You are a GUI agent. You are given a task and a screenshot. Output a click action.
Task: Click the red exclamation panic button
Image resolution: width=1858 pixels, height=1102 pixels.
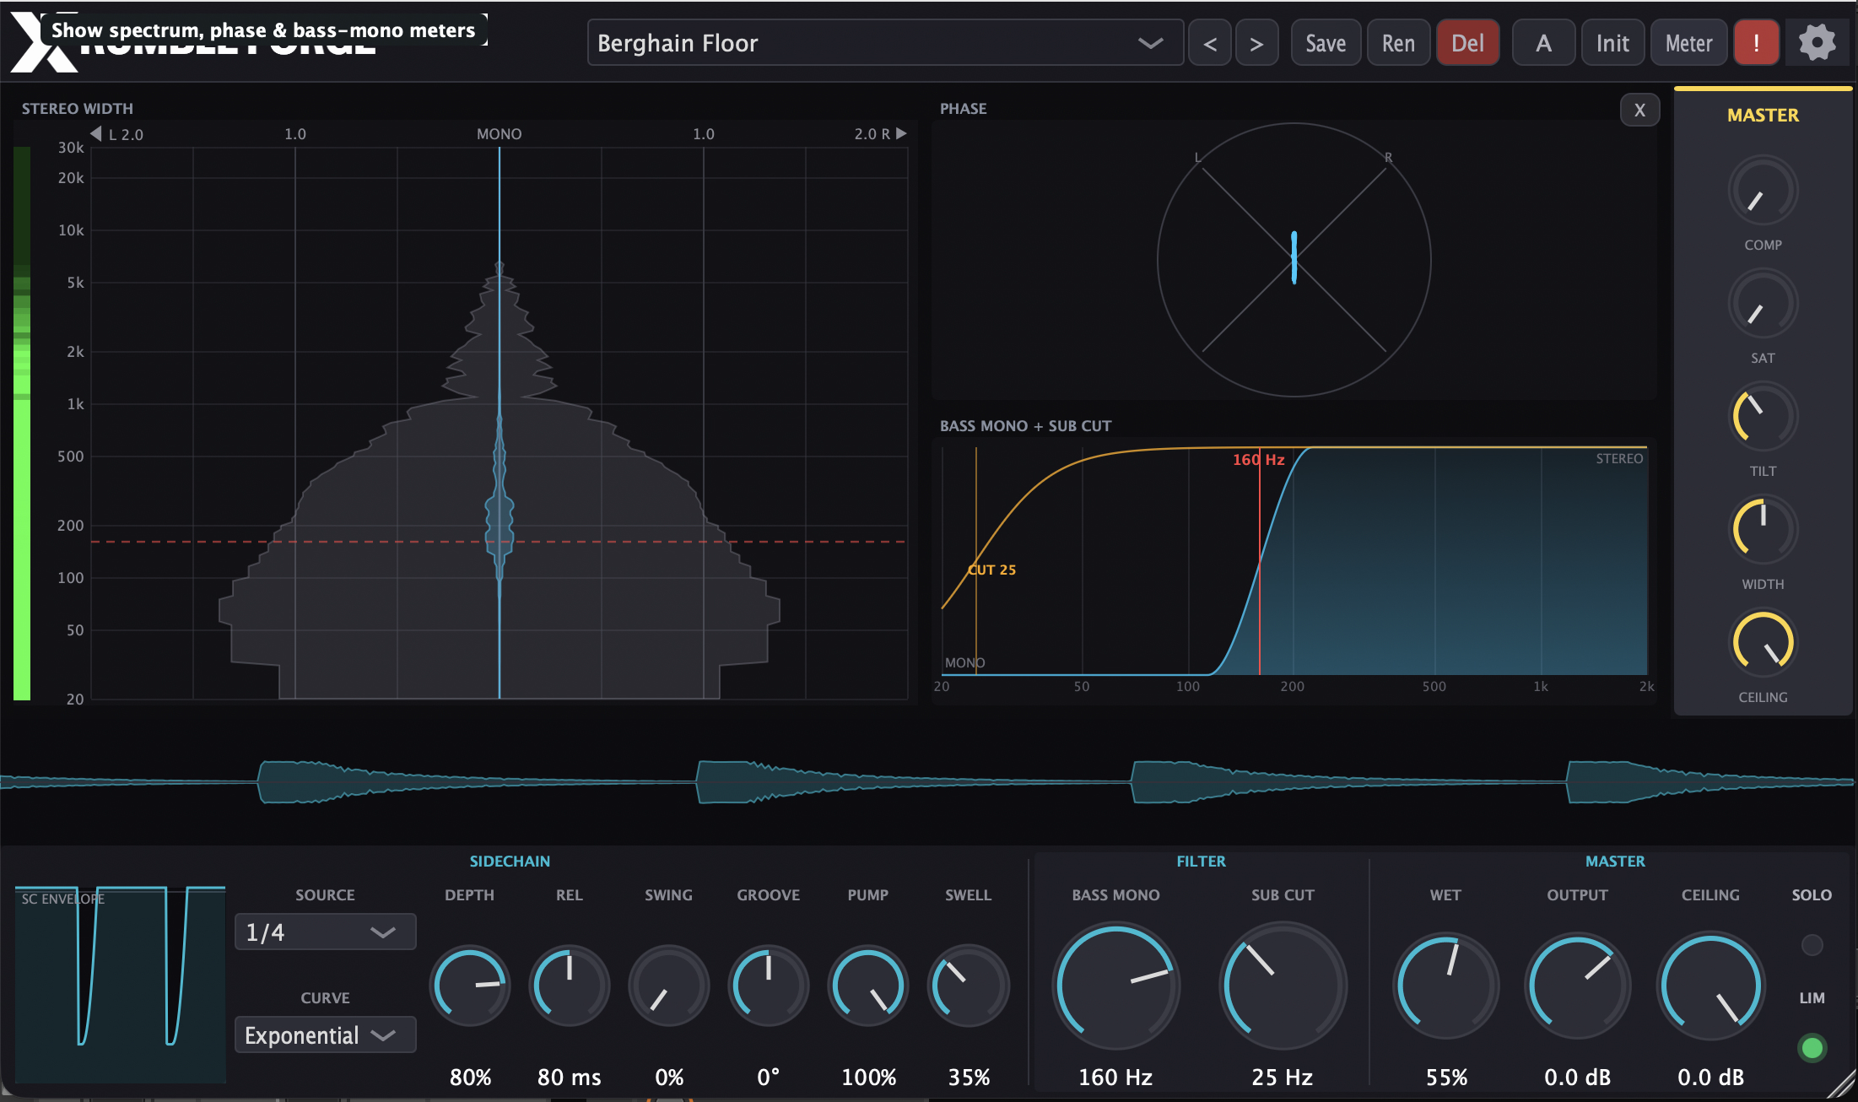(x=1756, y=43)
